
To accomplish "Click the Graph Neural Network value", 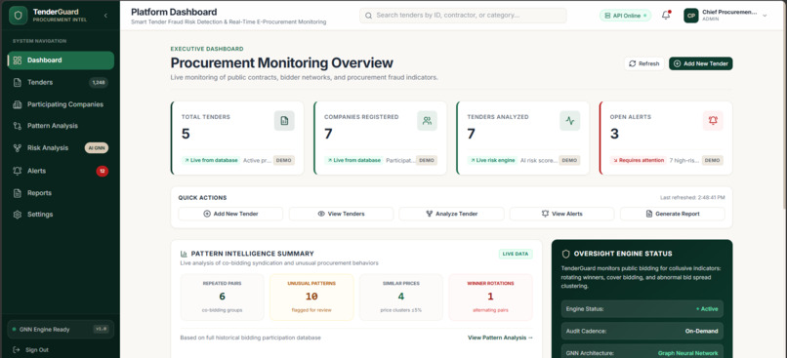I will pos(687,353).
